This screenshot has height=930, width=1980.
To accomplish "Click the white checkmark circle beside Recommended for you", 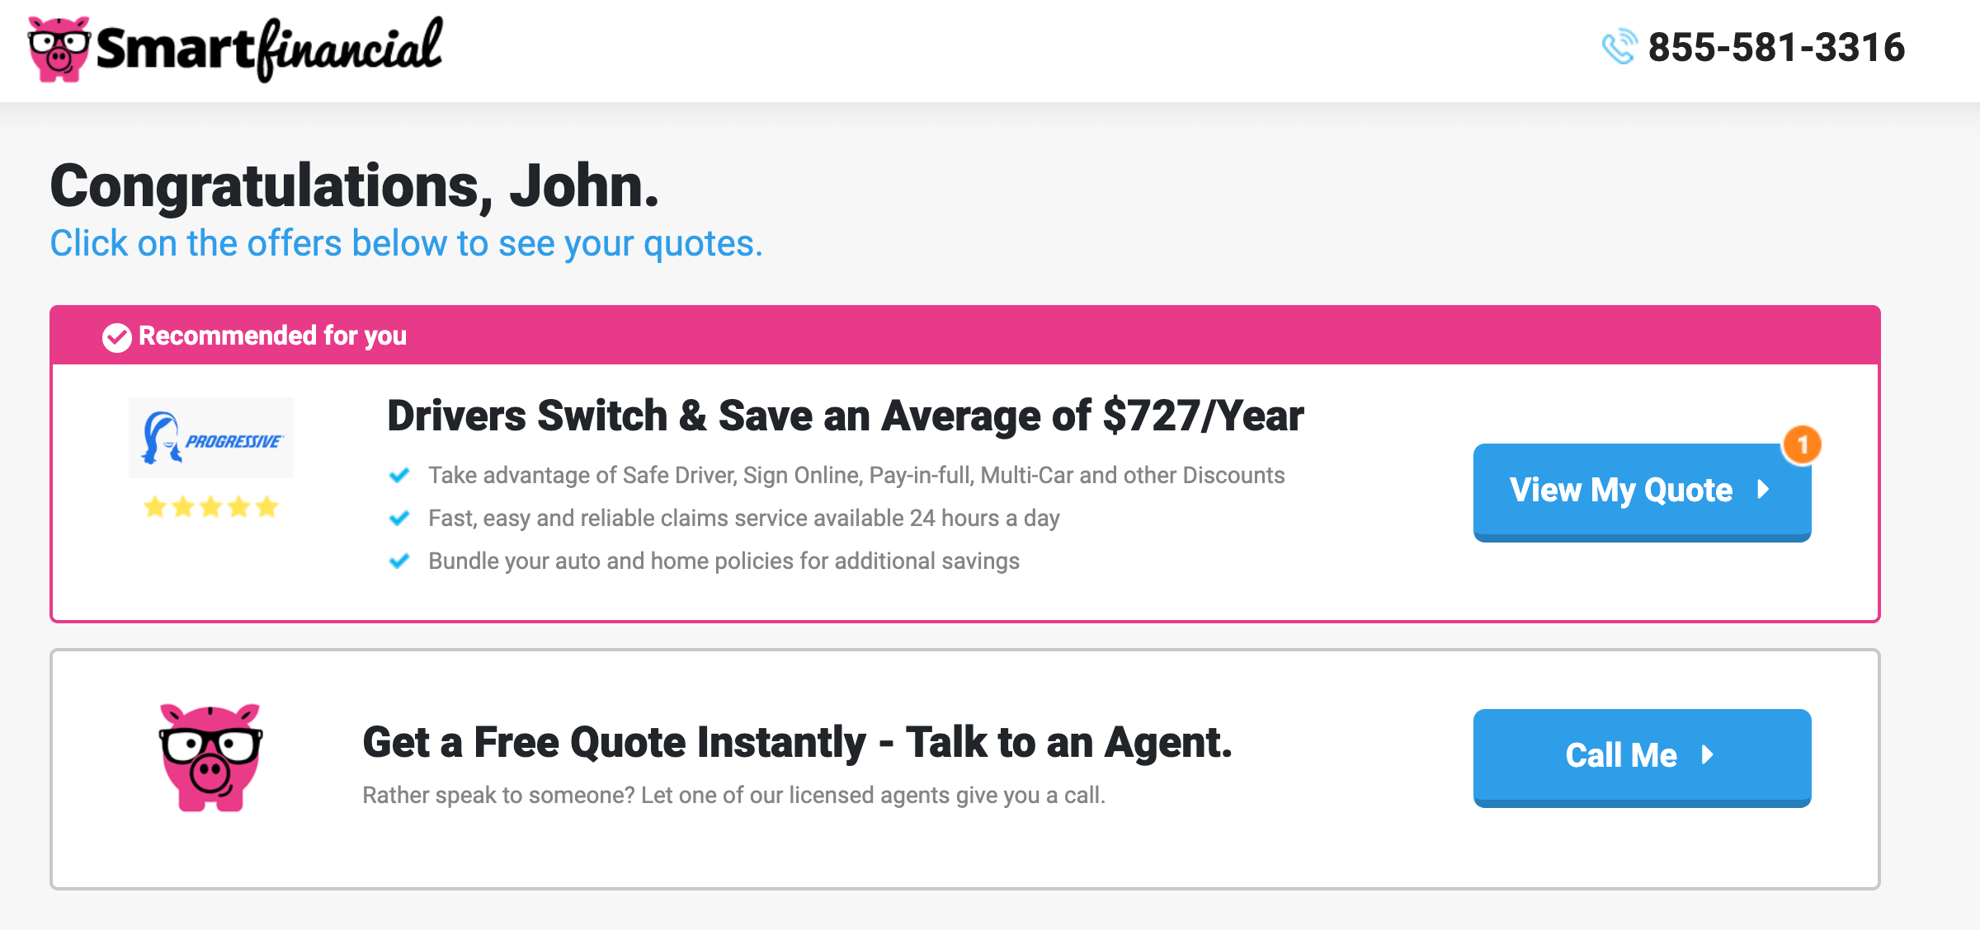I will [x=116, y=336].
